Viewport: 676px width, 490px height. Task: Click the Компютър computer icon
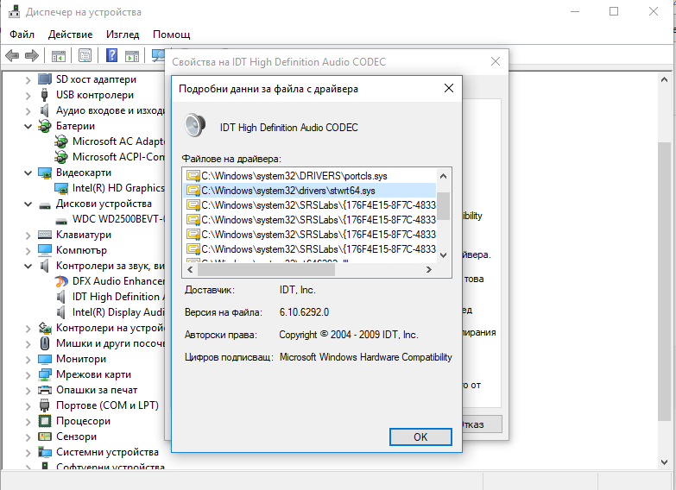coord(45,250)
